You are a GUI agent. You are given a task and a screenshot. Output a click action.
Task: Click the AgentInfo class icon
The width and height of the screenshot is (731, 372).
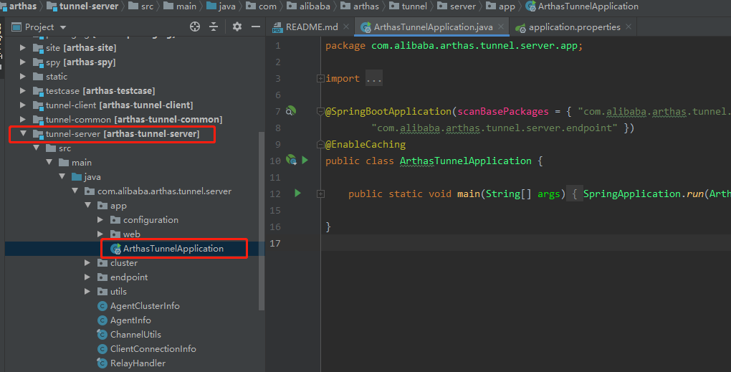pos(102,320)
